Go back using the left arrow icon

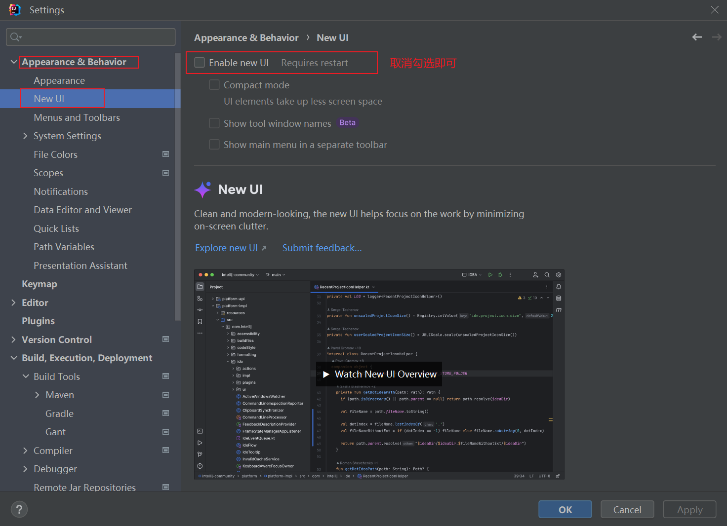[x=697, y=37]
